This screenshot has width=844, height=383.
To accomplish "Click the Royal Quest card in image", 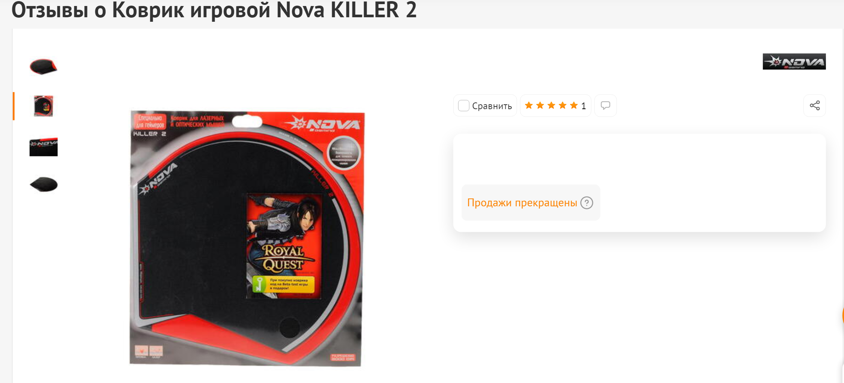I will tap(284, 246).
